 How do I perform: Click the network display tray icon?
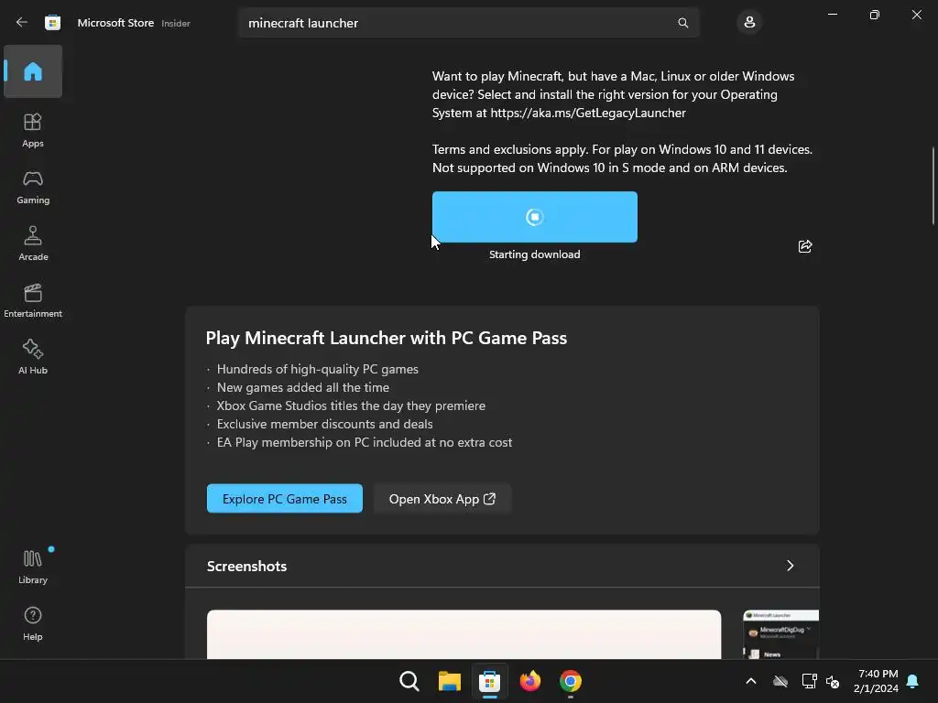810,681
